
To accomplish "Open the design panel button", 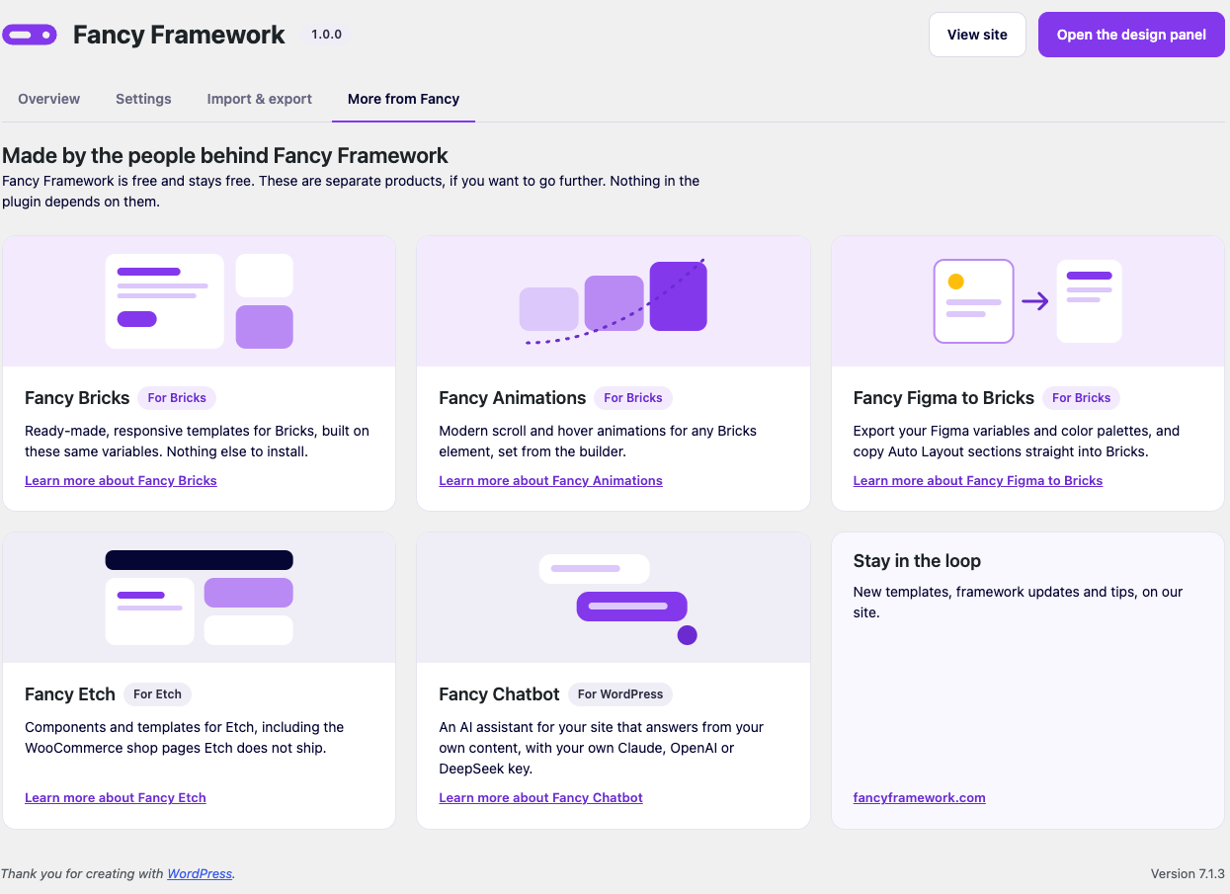I will pos(1131,35).
